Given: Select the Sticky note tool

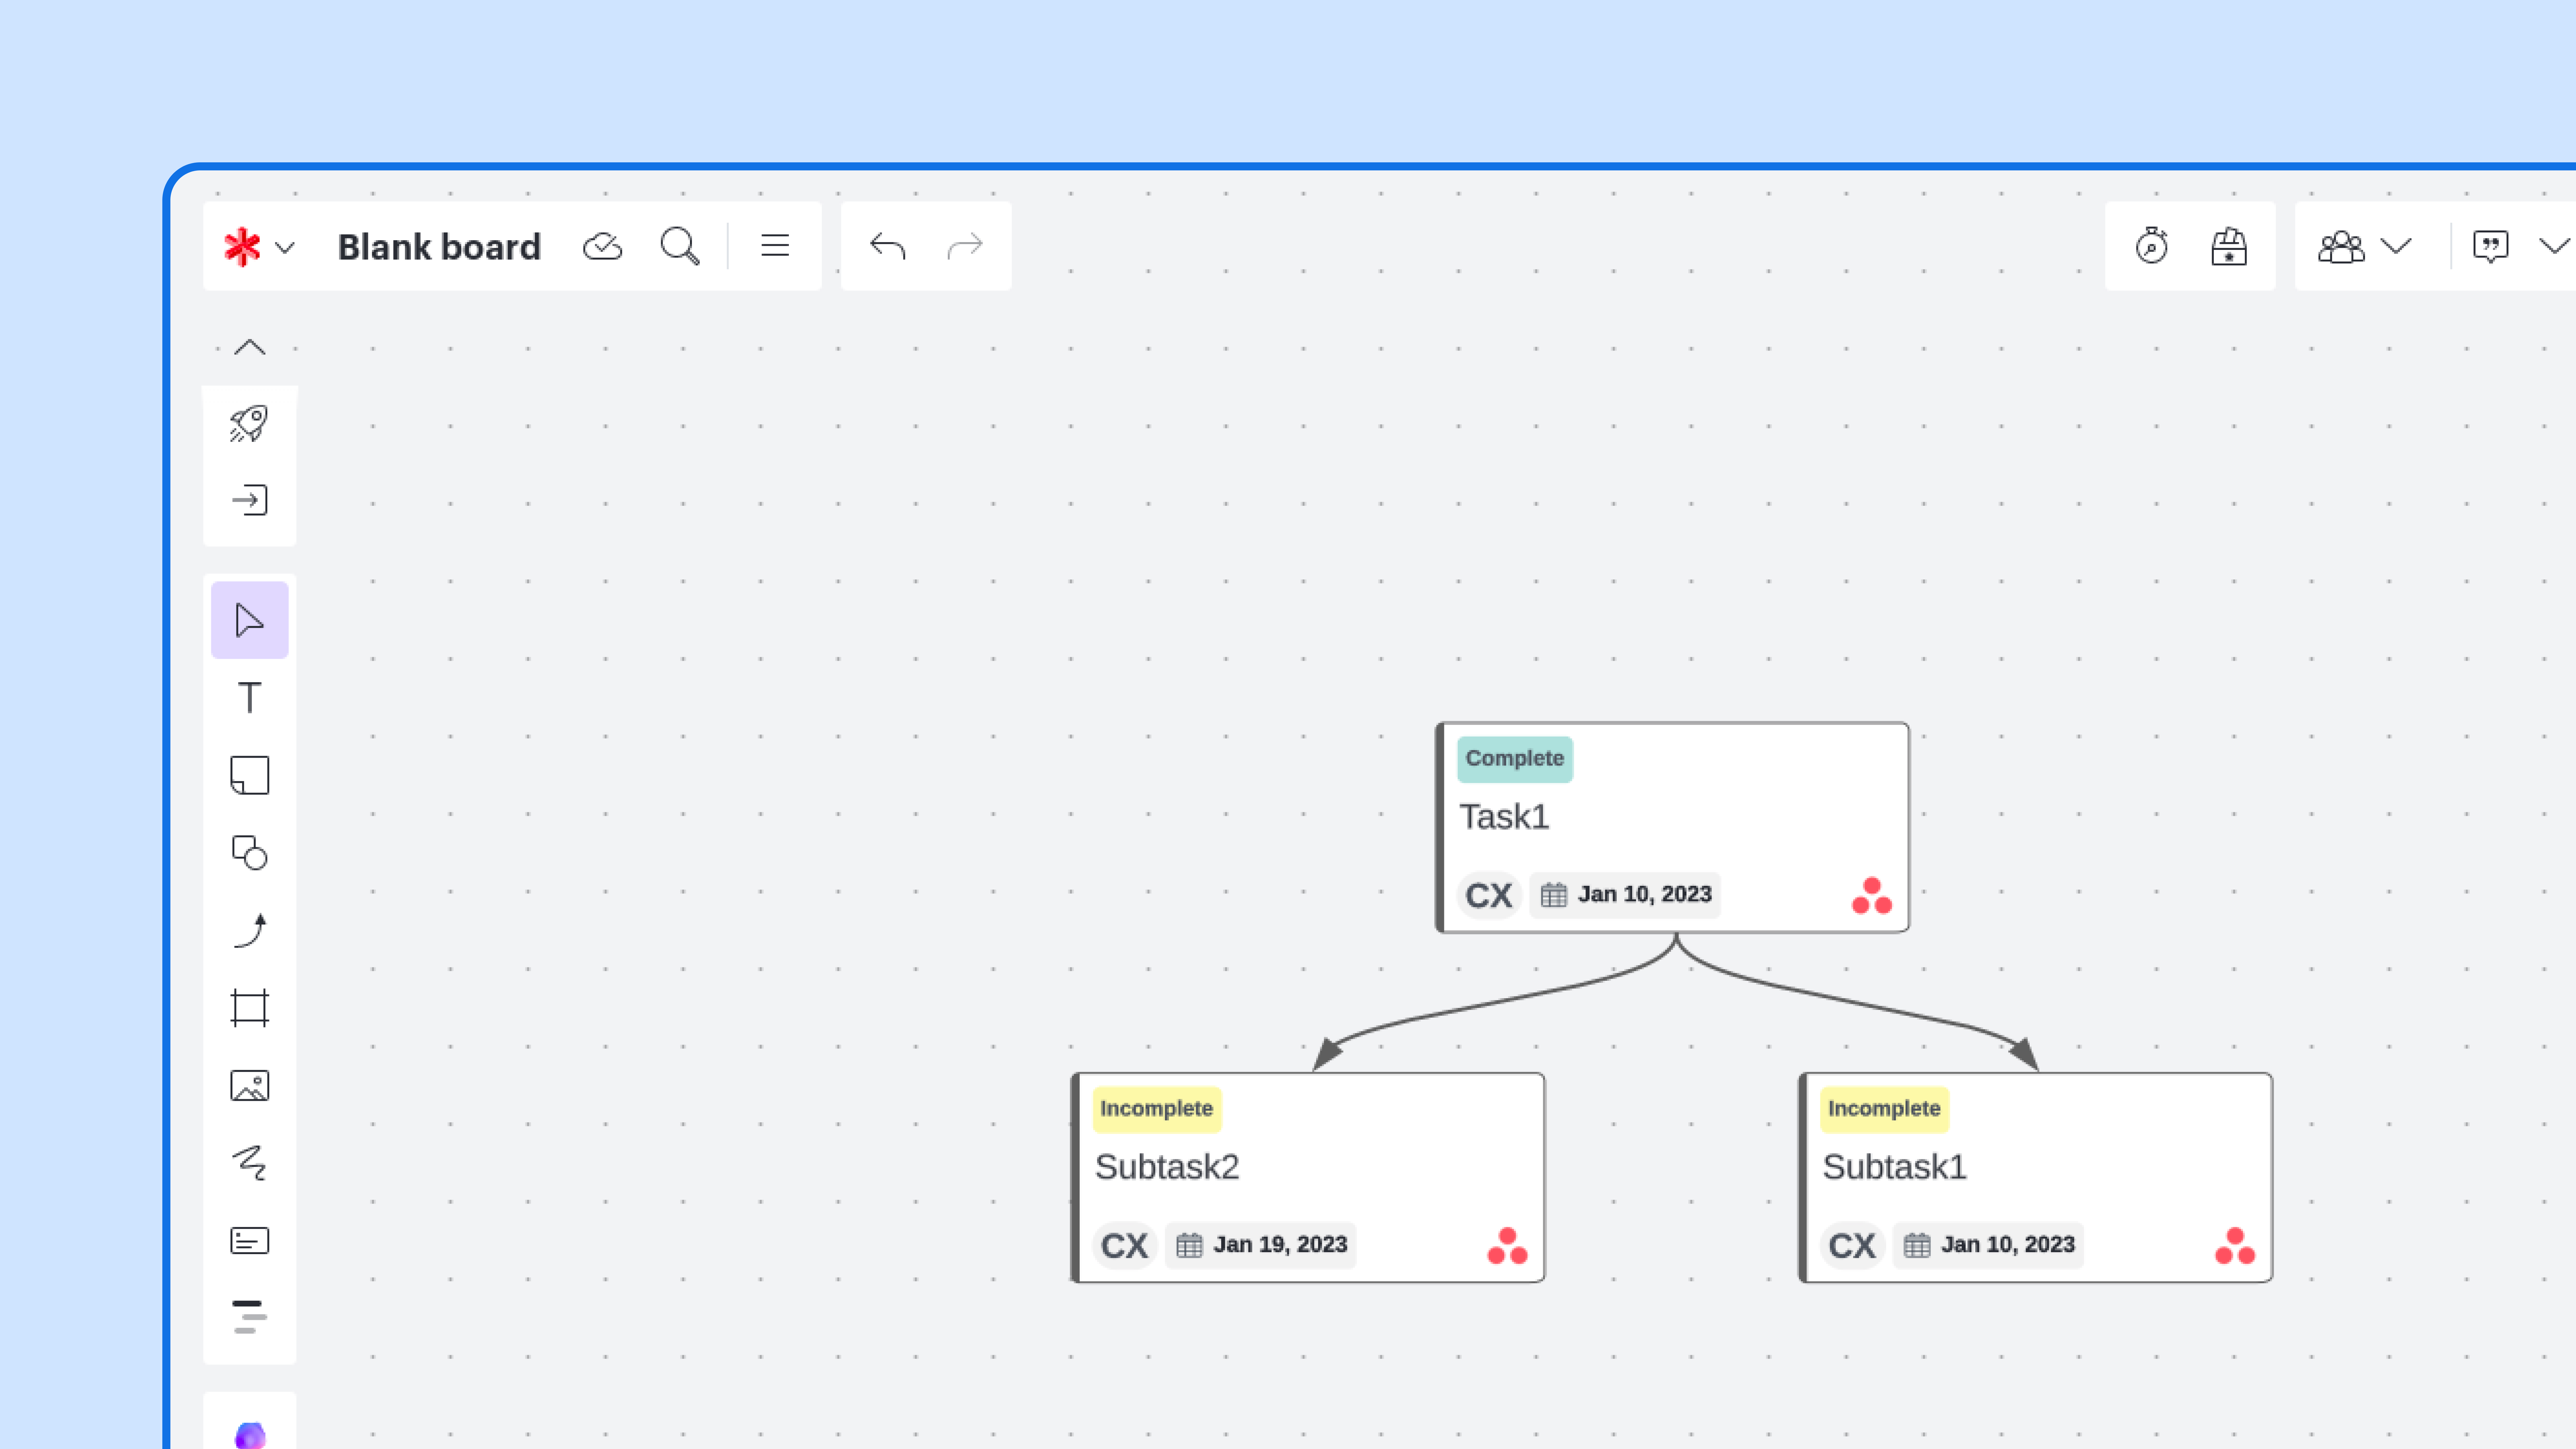Looking at the screenshot, I should coord(249,775).
